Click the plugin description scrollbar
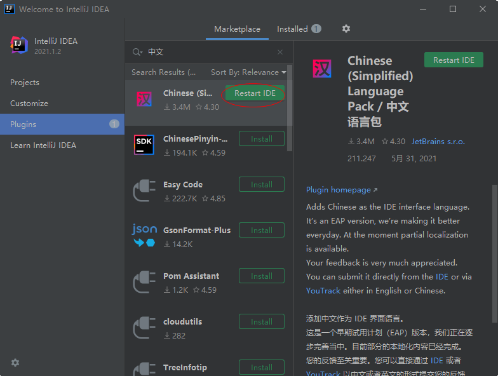 click(x=494, y=253)
